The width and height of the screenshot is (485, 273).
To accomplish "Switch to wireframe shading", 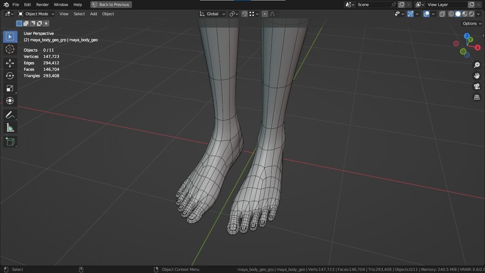I will 451,14.
